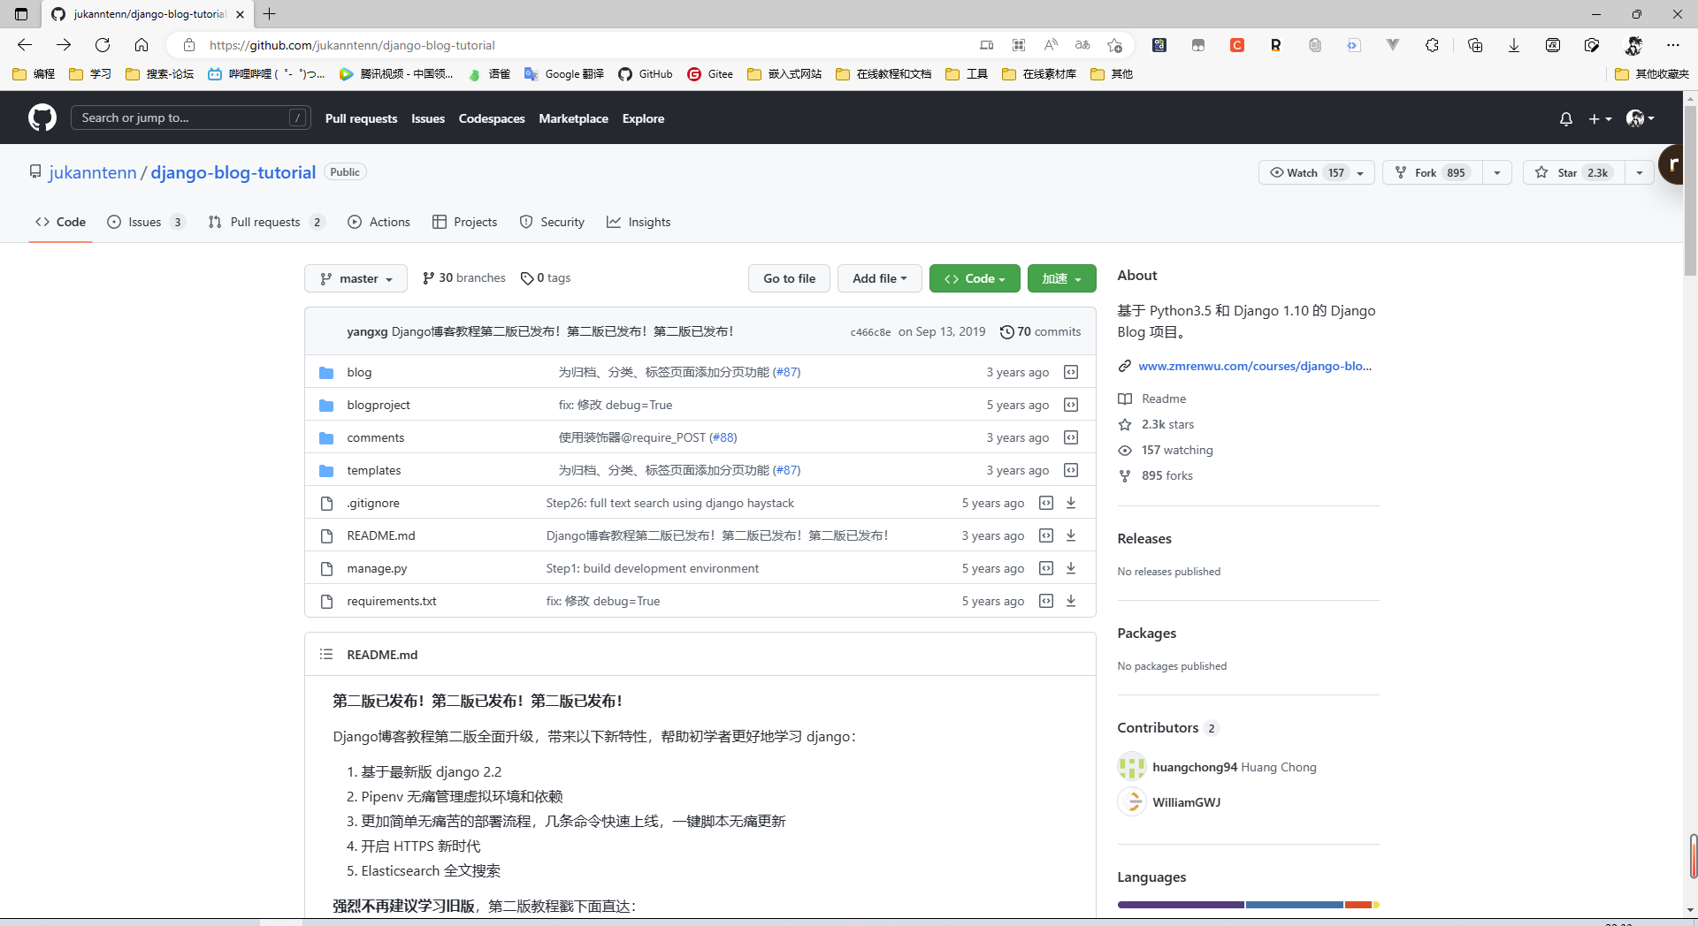Open the www.zmrenwu.com course link
Viewport: 1698px width, 926px height.
[1255, 366]
